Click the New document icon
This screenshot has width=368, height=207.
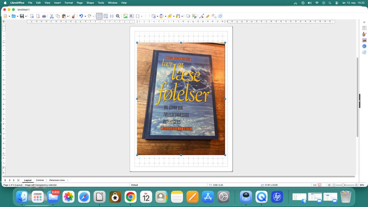tap(5, 16)
